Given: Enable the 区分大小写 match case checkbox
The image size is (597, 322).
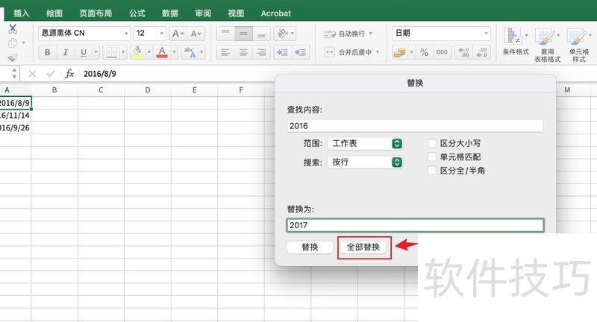Looking at the screenshot, I should (432, 143).
